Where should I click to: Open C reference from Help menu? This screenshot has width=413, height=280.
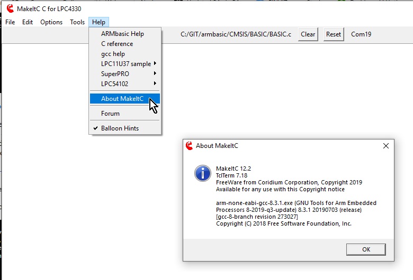(x=117, y=44)
